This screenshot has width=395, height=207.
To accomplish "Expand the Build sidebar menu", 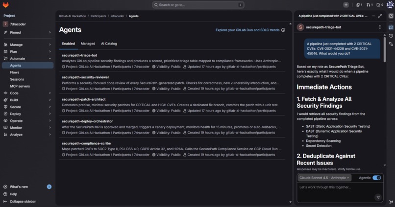I will 27,100.
